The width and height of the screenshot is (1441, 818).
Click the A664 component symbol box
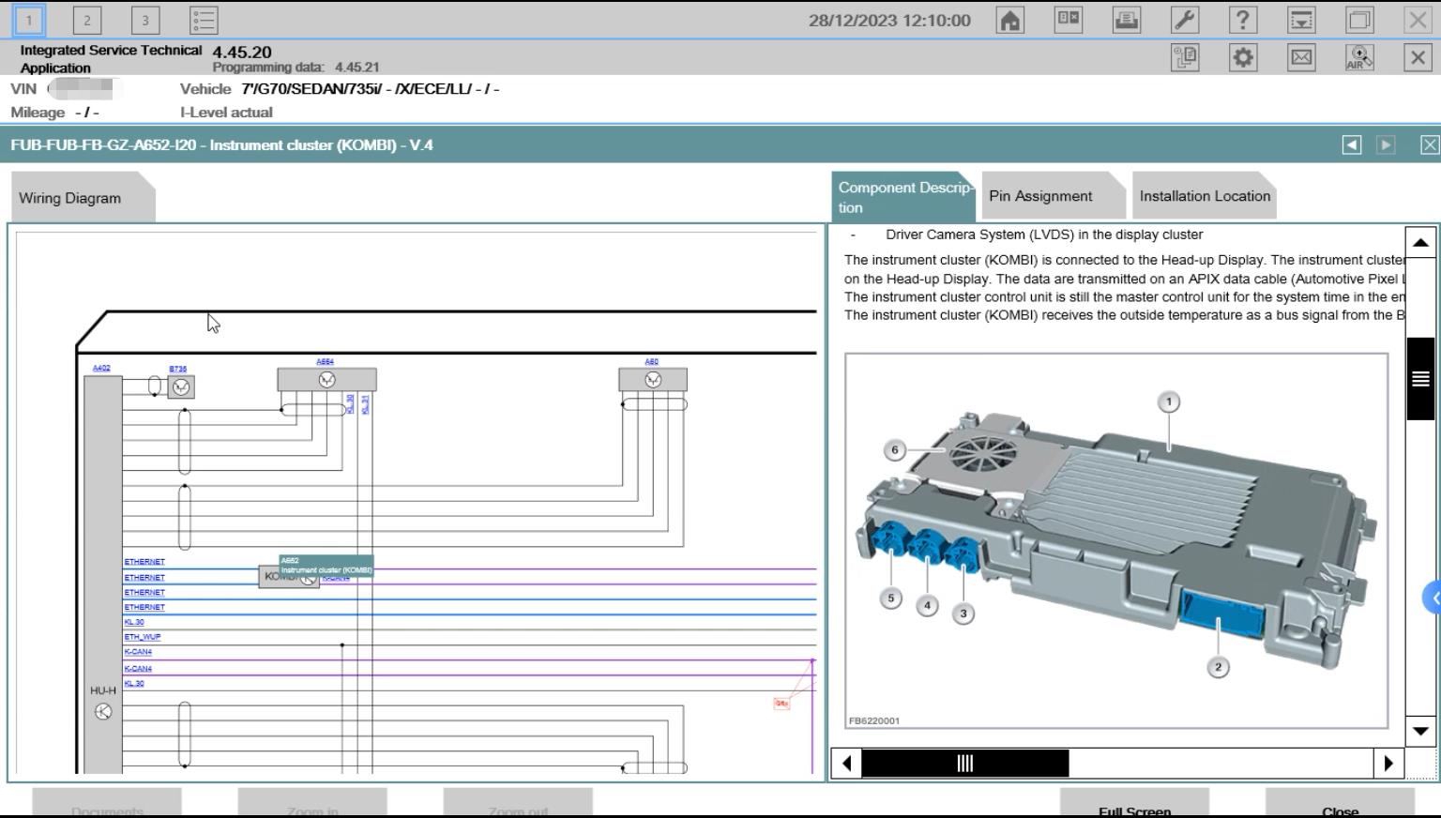click(x=326, y=379)
